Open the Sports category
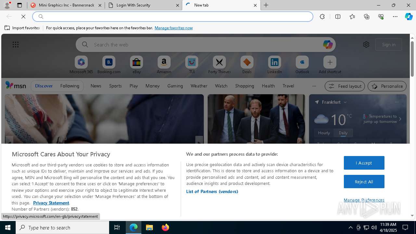Screen dimensions: 416x234 115,86
